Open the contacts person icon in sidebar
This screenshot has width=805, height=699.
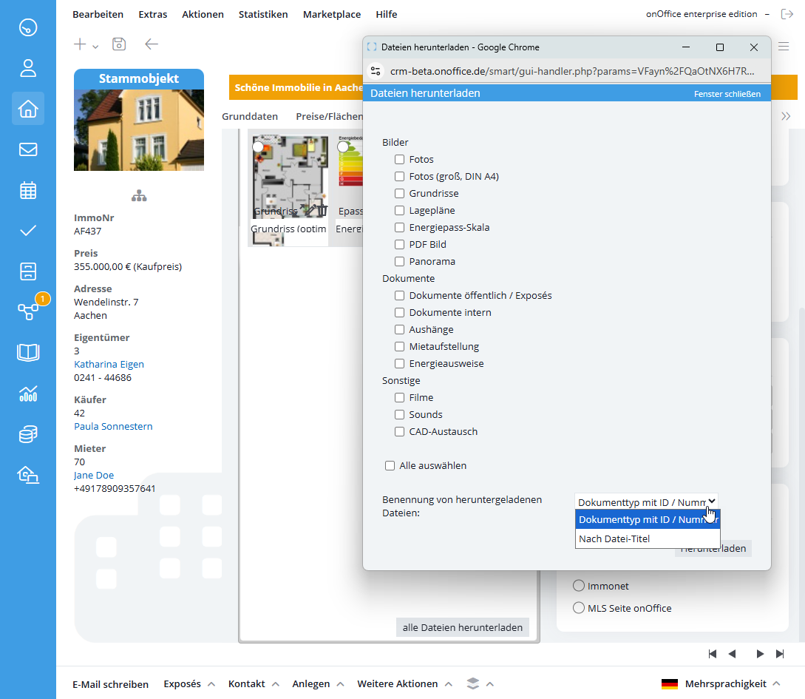coord(28,69)
